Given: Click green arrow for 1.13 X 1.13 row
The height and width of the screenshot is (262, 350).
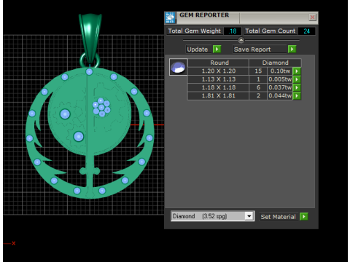Looking at the screenshot, I should [297, 79].
